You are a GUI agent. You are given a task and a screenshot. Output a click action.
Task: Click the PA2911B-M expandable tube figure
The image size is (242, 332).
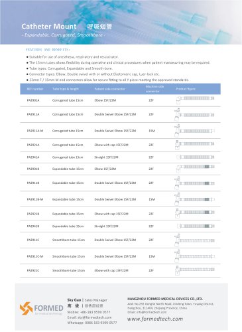point(194,199)
